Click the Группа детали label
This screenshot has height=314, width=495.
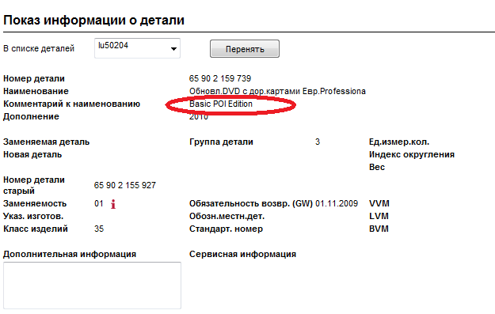pos(221,142)
